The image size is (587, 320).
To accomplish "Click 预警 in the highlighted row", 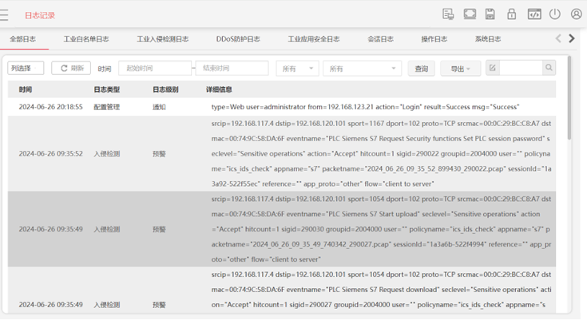I will tap(159, 229).
